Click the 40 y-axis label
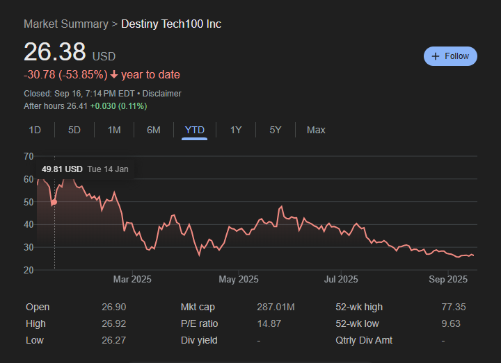501x363 pixels. pyautogui.click(x=29, y=225)
